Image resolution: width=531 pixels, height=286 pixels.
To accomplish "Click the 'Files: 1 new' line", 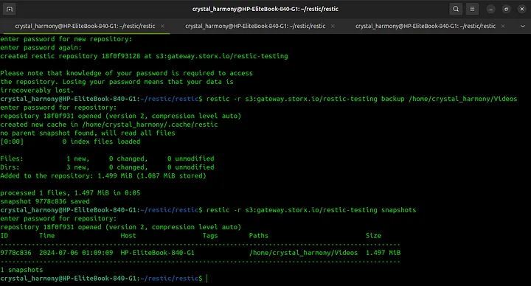I will click(x=107, y=158).
